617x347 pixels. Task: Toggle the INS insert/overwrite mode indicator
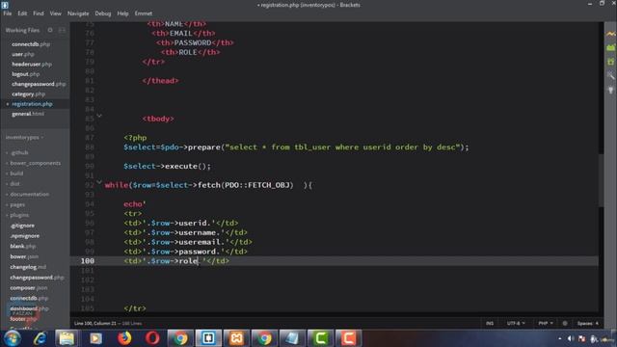point(490,323)
